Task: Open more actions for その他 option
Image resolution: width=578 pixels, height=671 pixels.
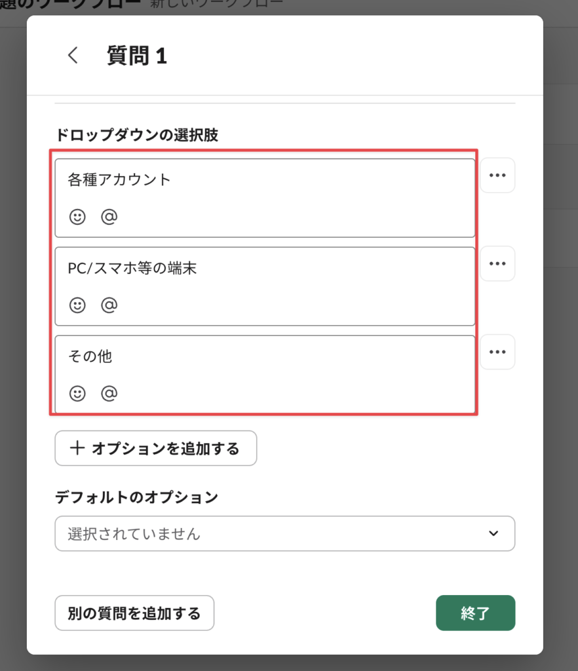Action: coord(497,352)
